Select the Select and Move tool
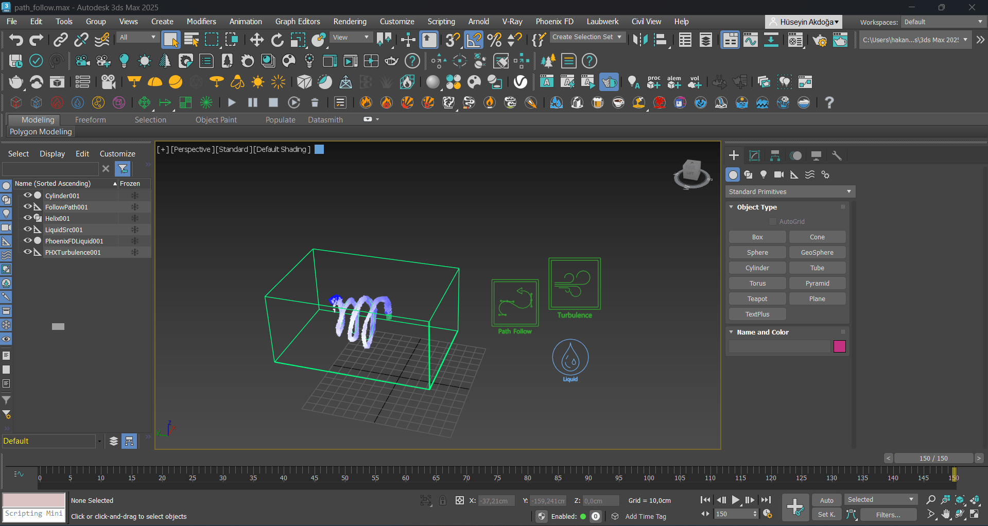This screenshot has width=988, height=526. 256,40
